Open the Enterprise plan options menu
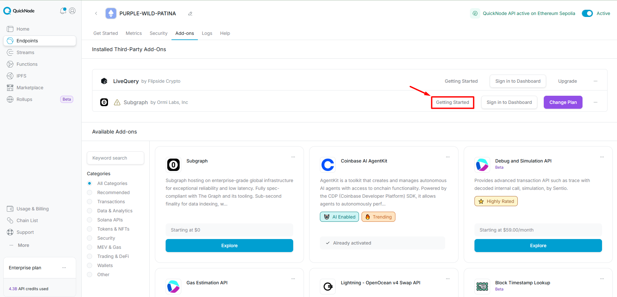This screenshot has height=297, width=617. point(64,268)
